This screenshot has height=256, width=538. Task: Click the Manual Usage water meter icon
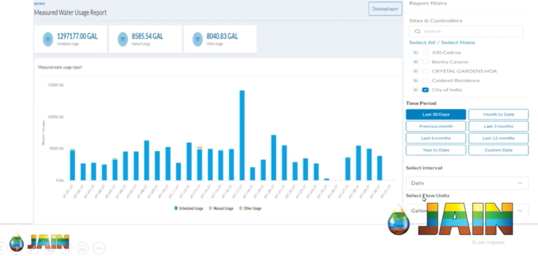123,39
